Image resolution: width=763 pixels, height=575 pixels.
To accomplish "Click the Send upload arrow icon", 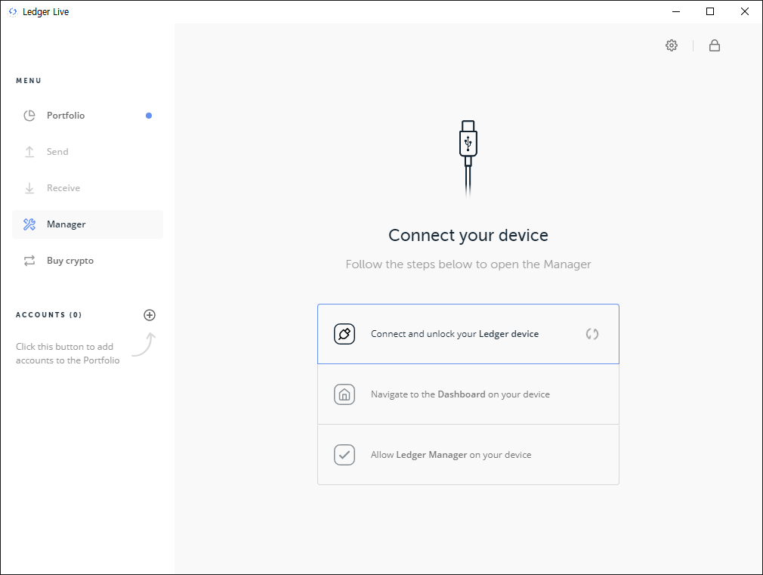I will click(29, 152).
